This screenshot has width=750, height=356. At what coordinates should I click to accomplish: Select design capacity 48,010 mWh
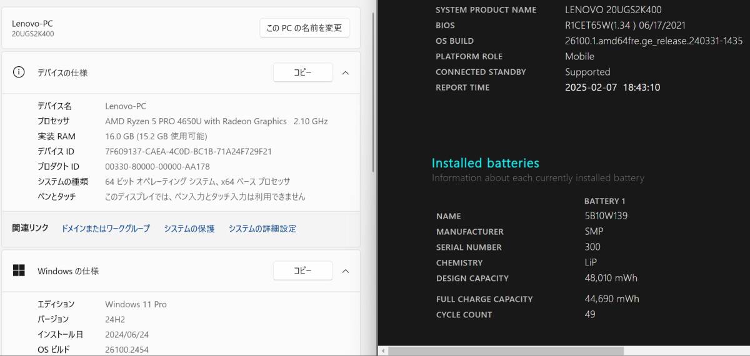tap(611, 278)
